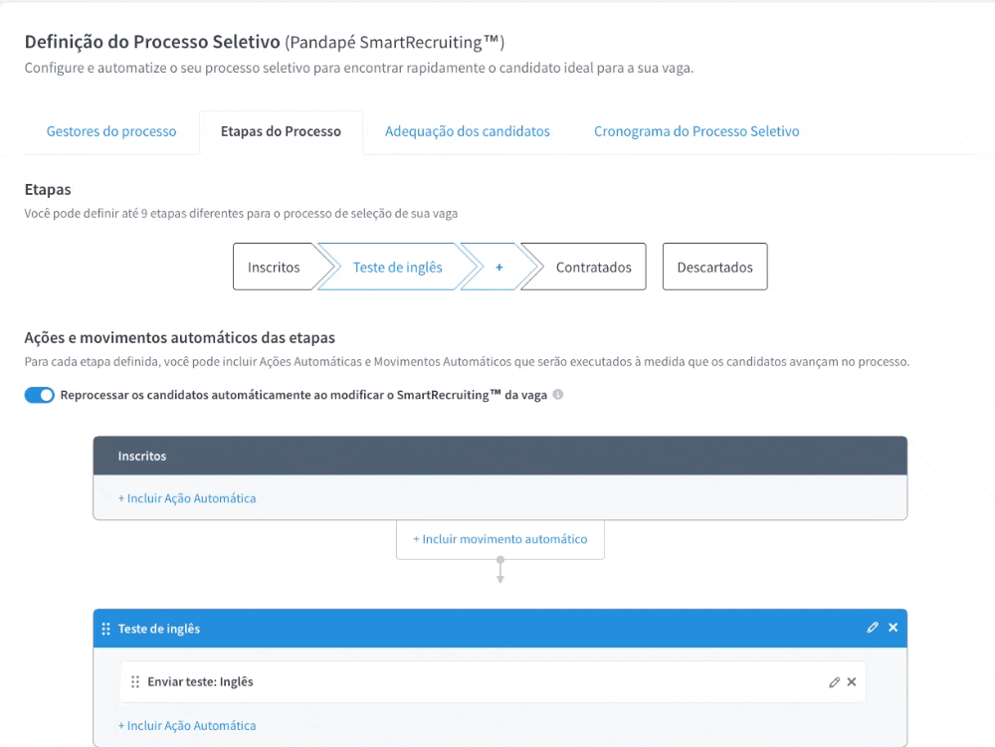The width and height of the screenshot is (995, 747).
Task: Click info icon next to Reprocessar text
Action: coord(558,395)
